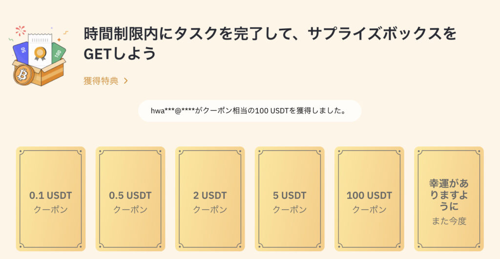The height and width of the screenshot is (259, 500).
Task: Click the green 100 coupon ticket icon
Action: click(x=59, y=53)
